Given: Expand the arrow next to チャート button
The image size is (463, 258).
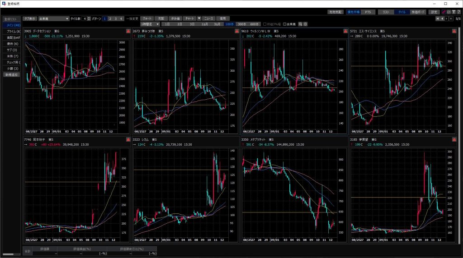Looking at the screenshot, I should 199,18.
